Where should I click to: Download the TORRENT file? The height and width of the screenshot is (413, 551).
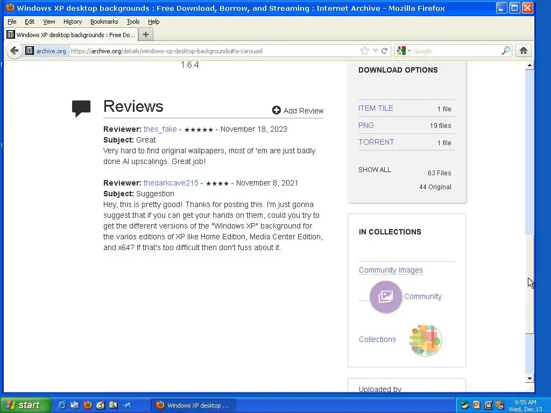[376, 142]
